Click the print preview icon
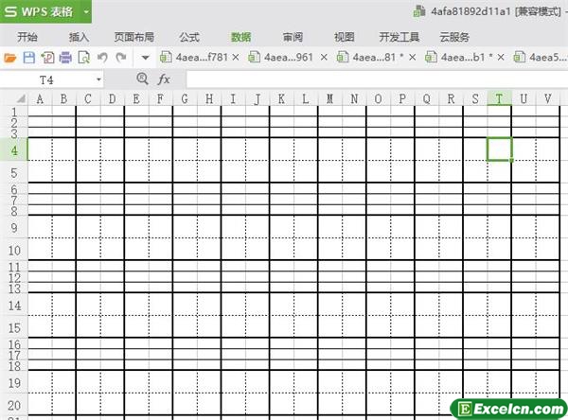568x420 pixels. click(x=84, y=58)
